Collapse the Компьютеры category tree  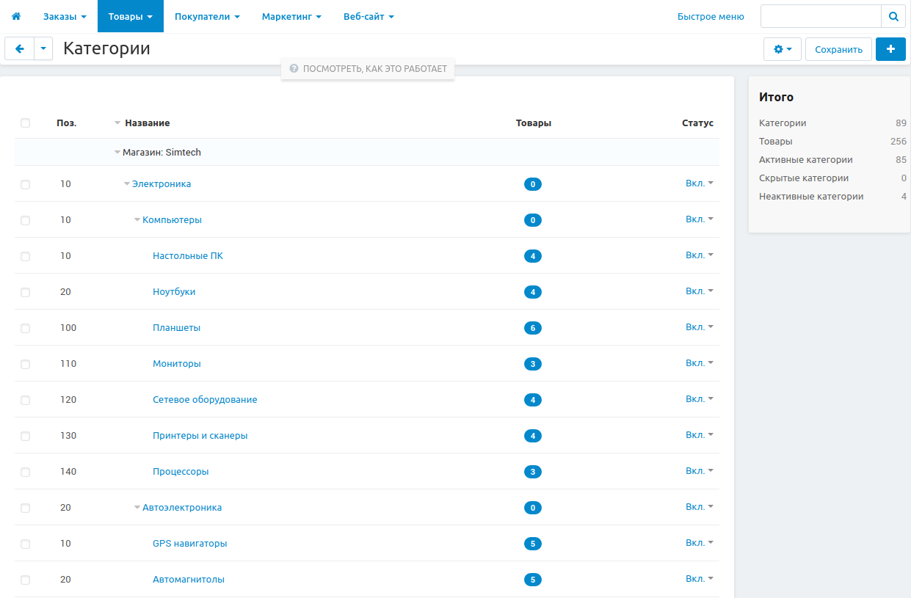tap(137, 220)
